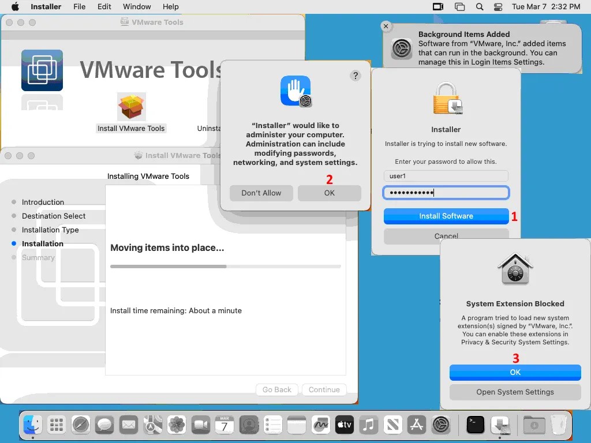The height and width of the screenshot is (443, 591).
Task: Click the help question mark button
Action: (355, 76)
